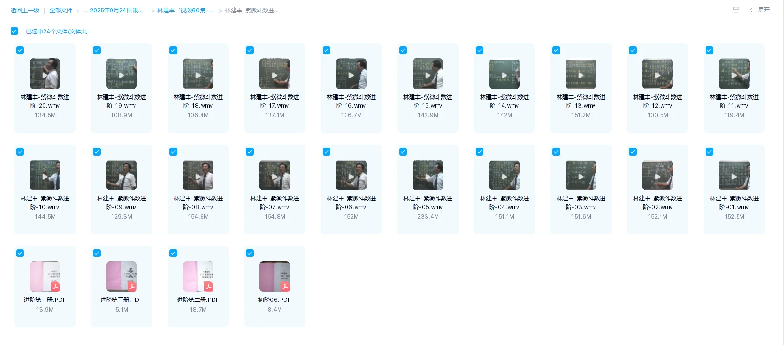Navigate to 全部文件 in breadcrumb
This screenshot has height=345, width=784.
pos(61,10)
